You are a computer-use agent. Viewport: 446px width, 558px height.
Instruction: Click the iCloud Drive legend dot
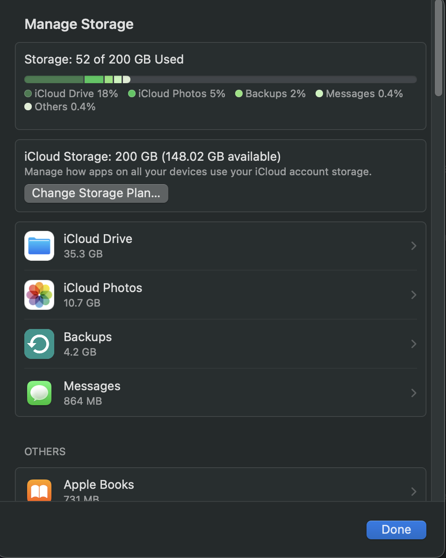27,93
